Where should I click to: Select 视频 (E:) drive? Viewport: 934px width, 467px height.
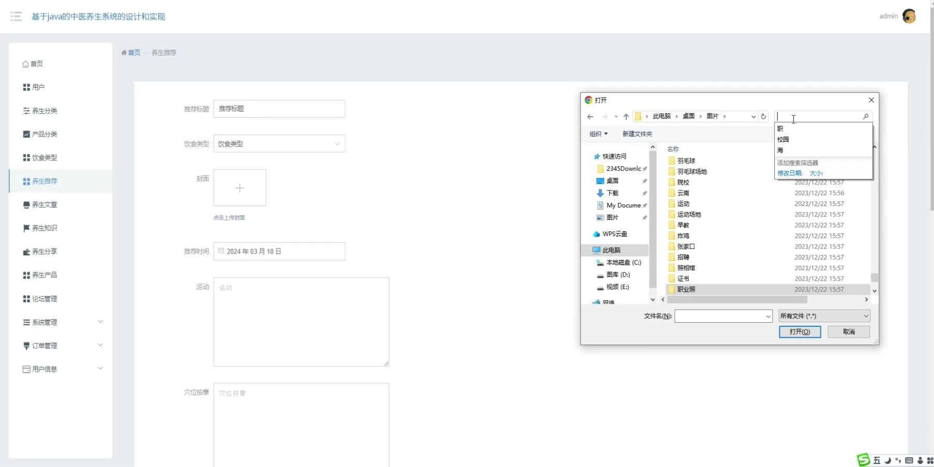(x=613, y=287)
